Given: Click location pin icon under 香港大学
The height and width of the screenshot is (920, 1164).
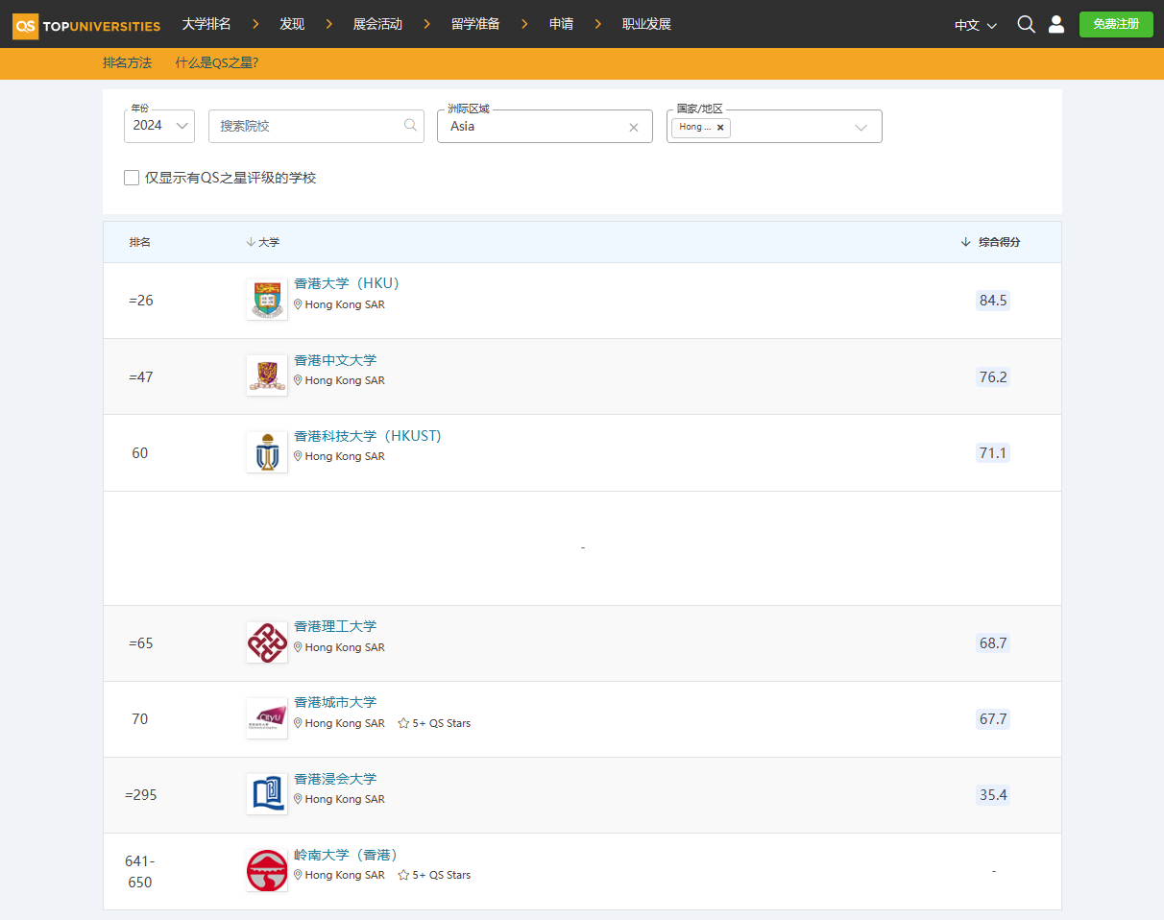Looking at the screenshot, I should pyautogui.click(x=298, y=304).
